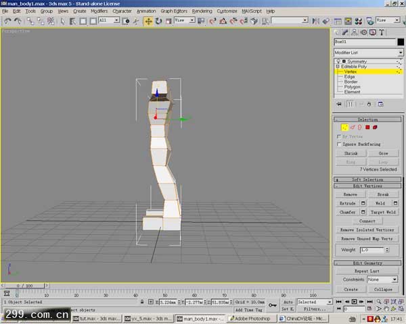This screenshot has width=406, height=324.
Task: Activate Select and Link tool
Action: point(30,21)
